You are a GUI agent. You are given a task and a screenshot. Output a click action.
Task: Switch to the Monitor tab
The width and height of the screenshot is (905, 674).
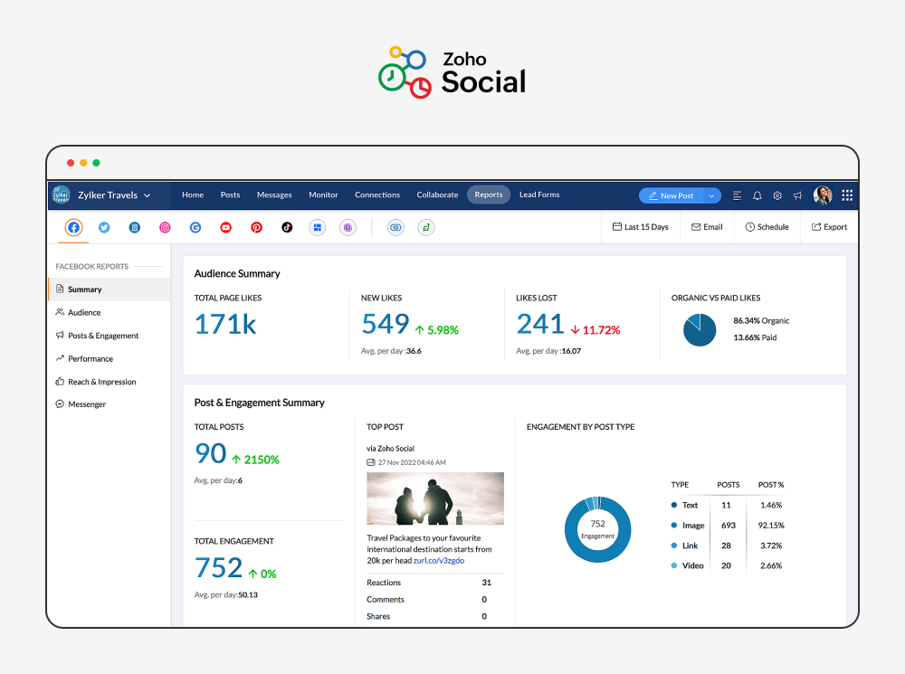(x=323, y=195)
